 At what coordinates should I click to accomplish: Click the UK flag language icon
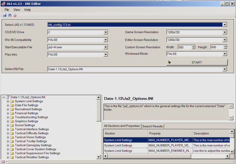point(3,162)
